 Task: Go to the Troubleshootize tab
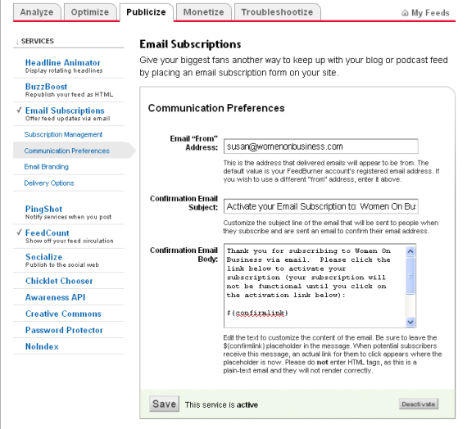coord(277,12)
